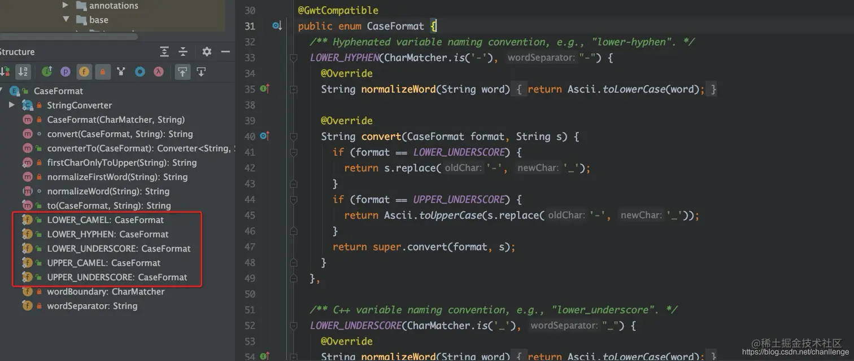
Task: Collapse all nodes in Structure panel
Action: pyautogui.click(x=183, y=52)
